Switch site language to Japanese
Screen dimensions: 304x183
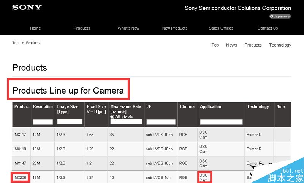click(x=280, y=16)
